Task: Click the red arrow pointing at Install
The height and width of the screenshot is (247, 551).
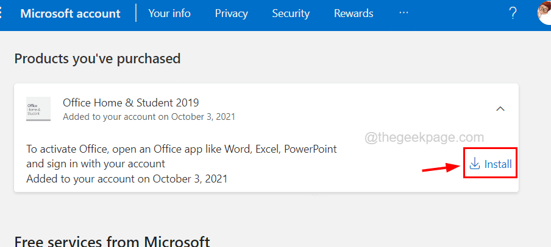Action: pyautogui.click(x=441, y=167)
